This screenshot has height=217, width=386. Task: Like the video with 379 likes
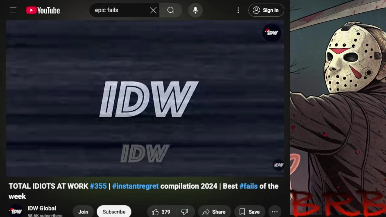tap(161, 212)
